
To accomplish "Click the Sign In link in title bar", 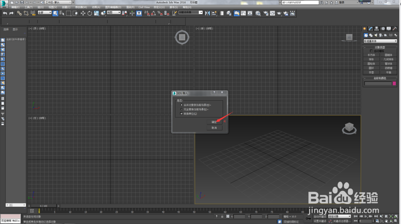I will [342, 2].
